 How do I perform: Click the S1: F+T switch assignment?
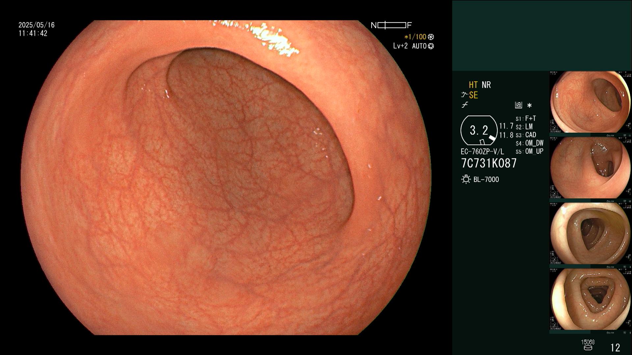[526, 118]
